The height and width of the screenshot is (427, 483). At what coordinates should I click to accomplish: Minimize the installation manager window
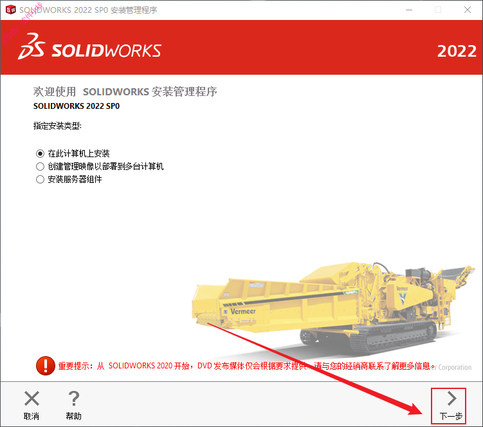(x=409, y=10)
